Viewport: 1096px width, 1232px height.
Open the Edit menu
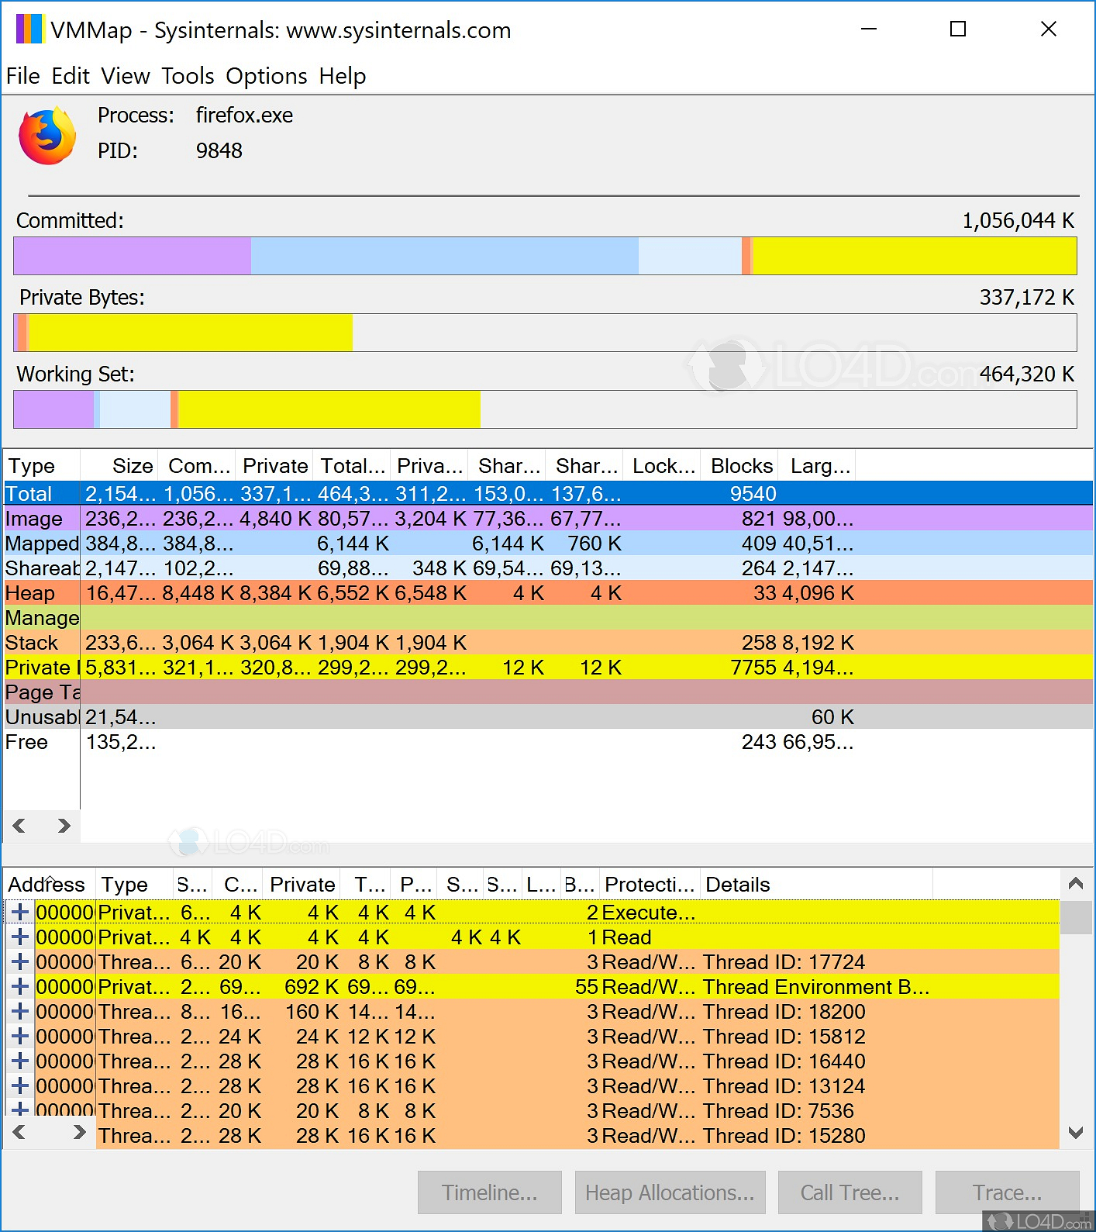tap(71, 76)
